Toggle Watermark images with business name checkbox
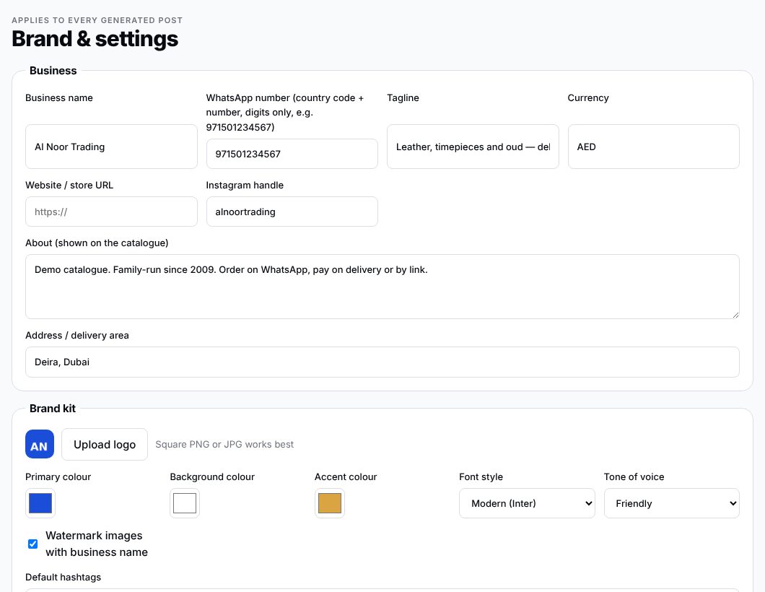The height and width of the screenshot is (592, 765). coord(32,544)
